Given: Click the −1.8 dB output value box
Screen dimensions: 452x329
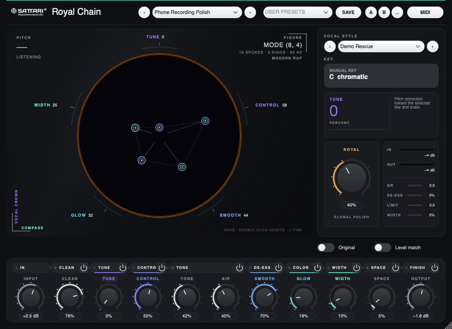Looking at the screenshot, I should pyautogui.click(x=421, y=316).
